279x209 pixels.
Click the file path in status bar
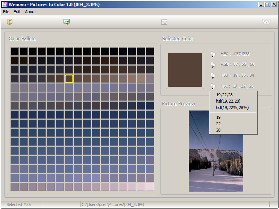tap(113, 204)
